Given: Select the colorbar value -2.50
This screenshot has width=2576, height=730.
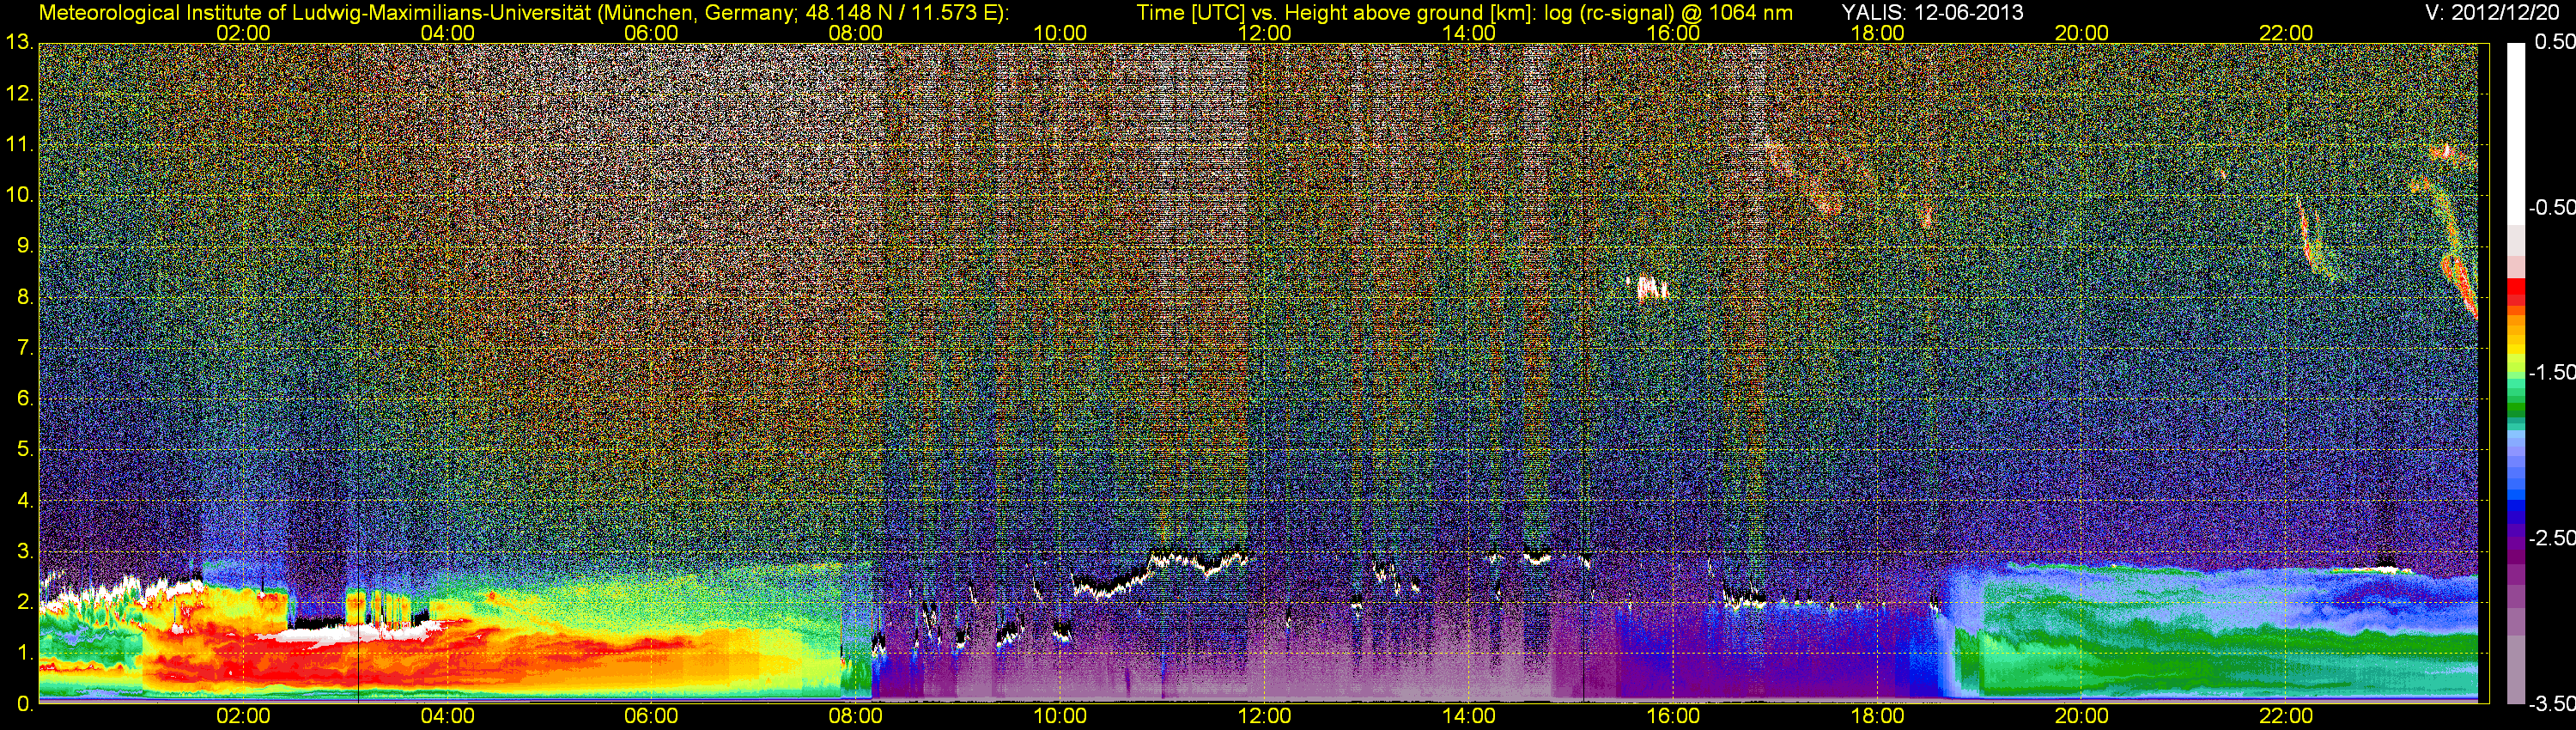Looking at the screenshot, I should [2551, 538].
